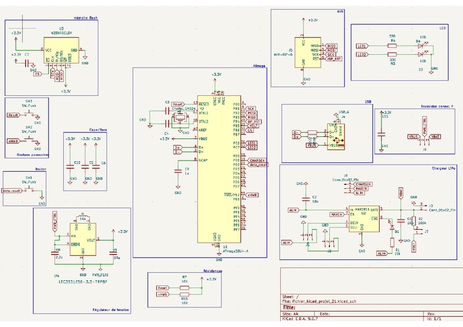Select the USB_A connector J4 symbol
The width and height of the screenshot is (463, 327).
tap(336, 136)
